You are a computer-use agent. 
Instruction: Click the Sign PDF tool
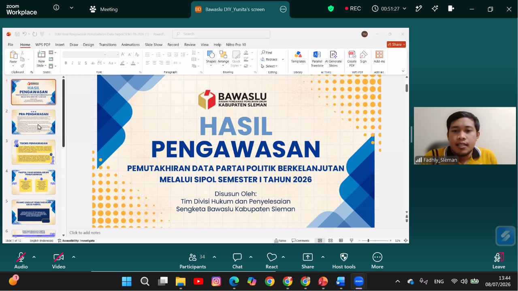[363, 57]
